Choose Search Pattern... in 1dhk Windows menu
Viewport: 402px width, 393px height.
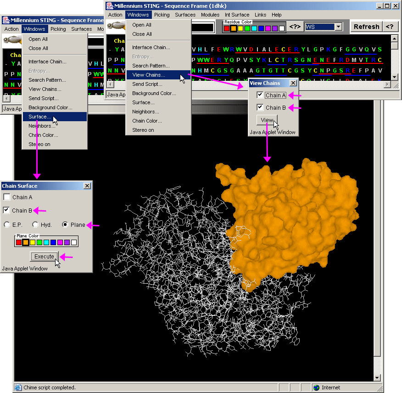click(x=158, y=66)
